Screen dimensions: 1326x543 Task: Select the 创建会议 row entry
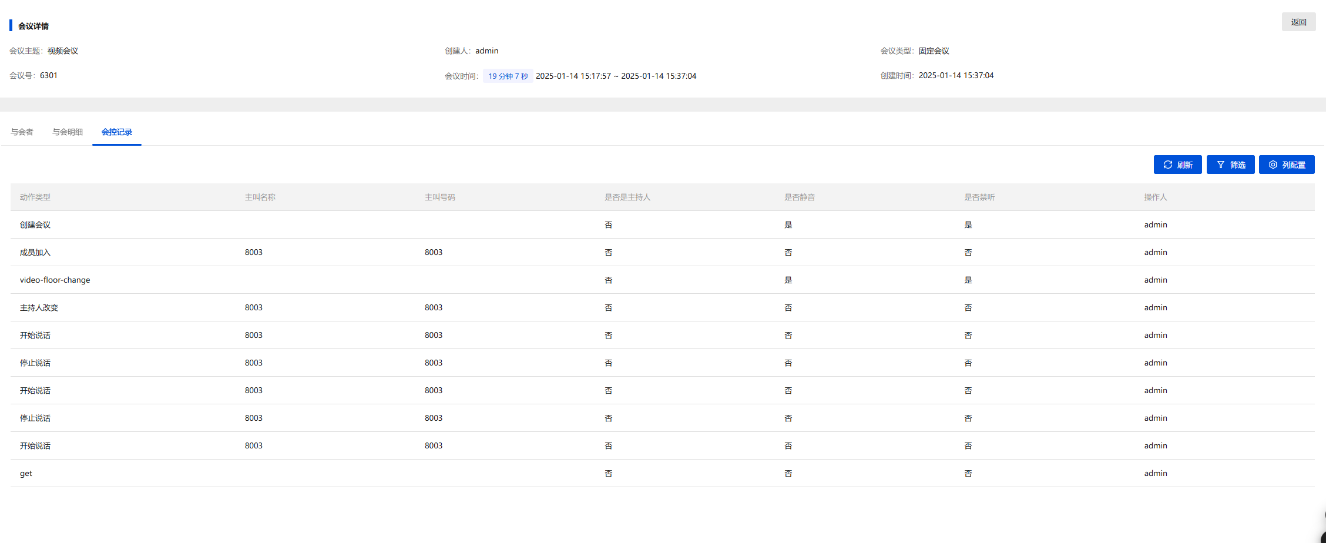tap(35, 225)
